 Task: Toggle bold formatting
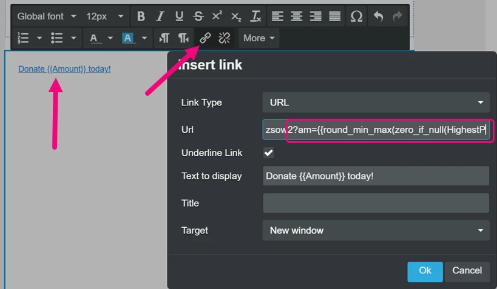tap(141, 16)
